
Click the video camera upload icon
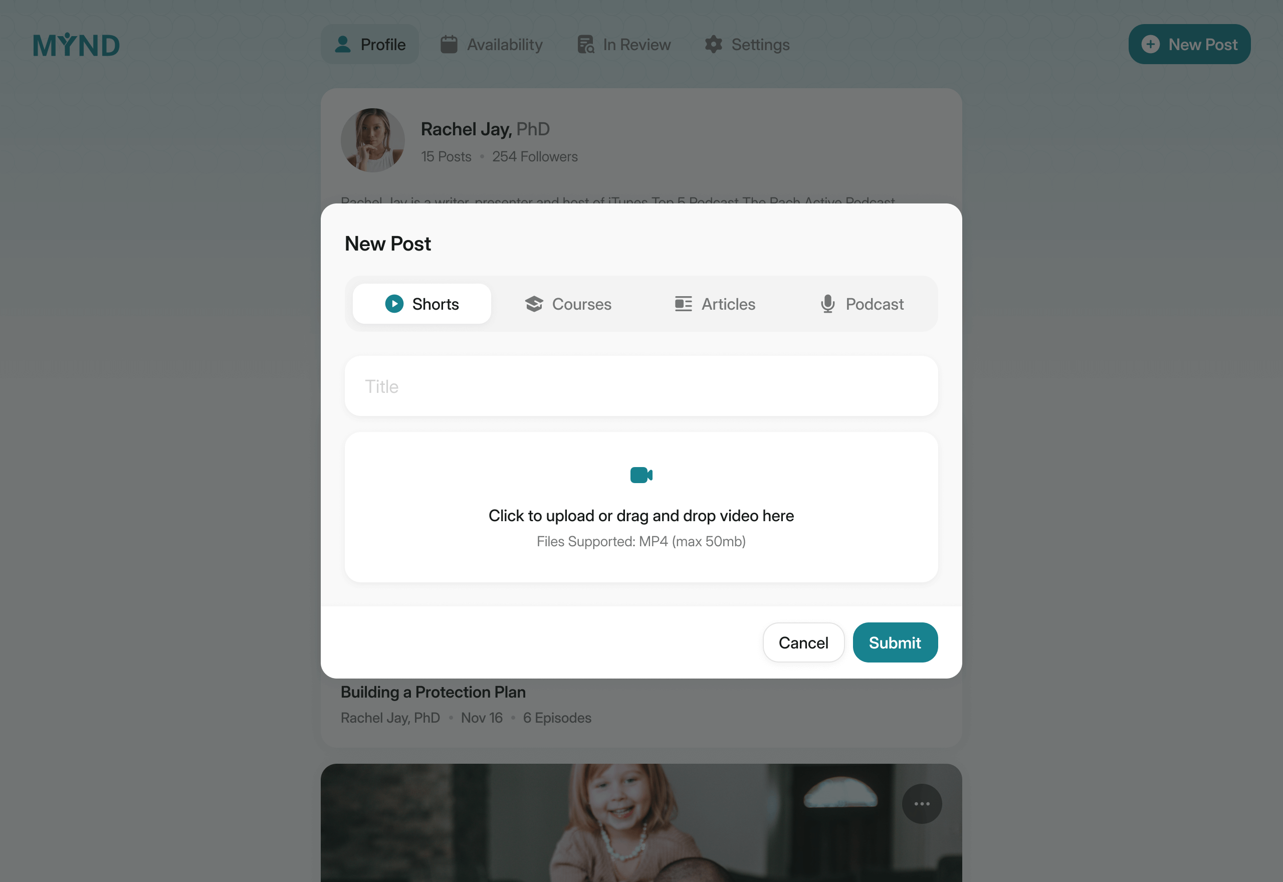[x=641, y=475]
